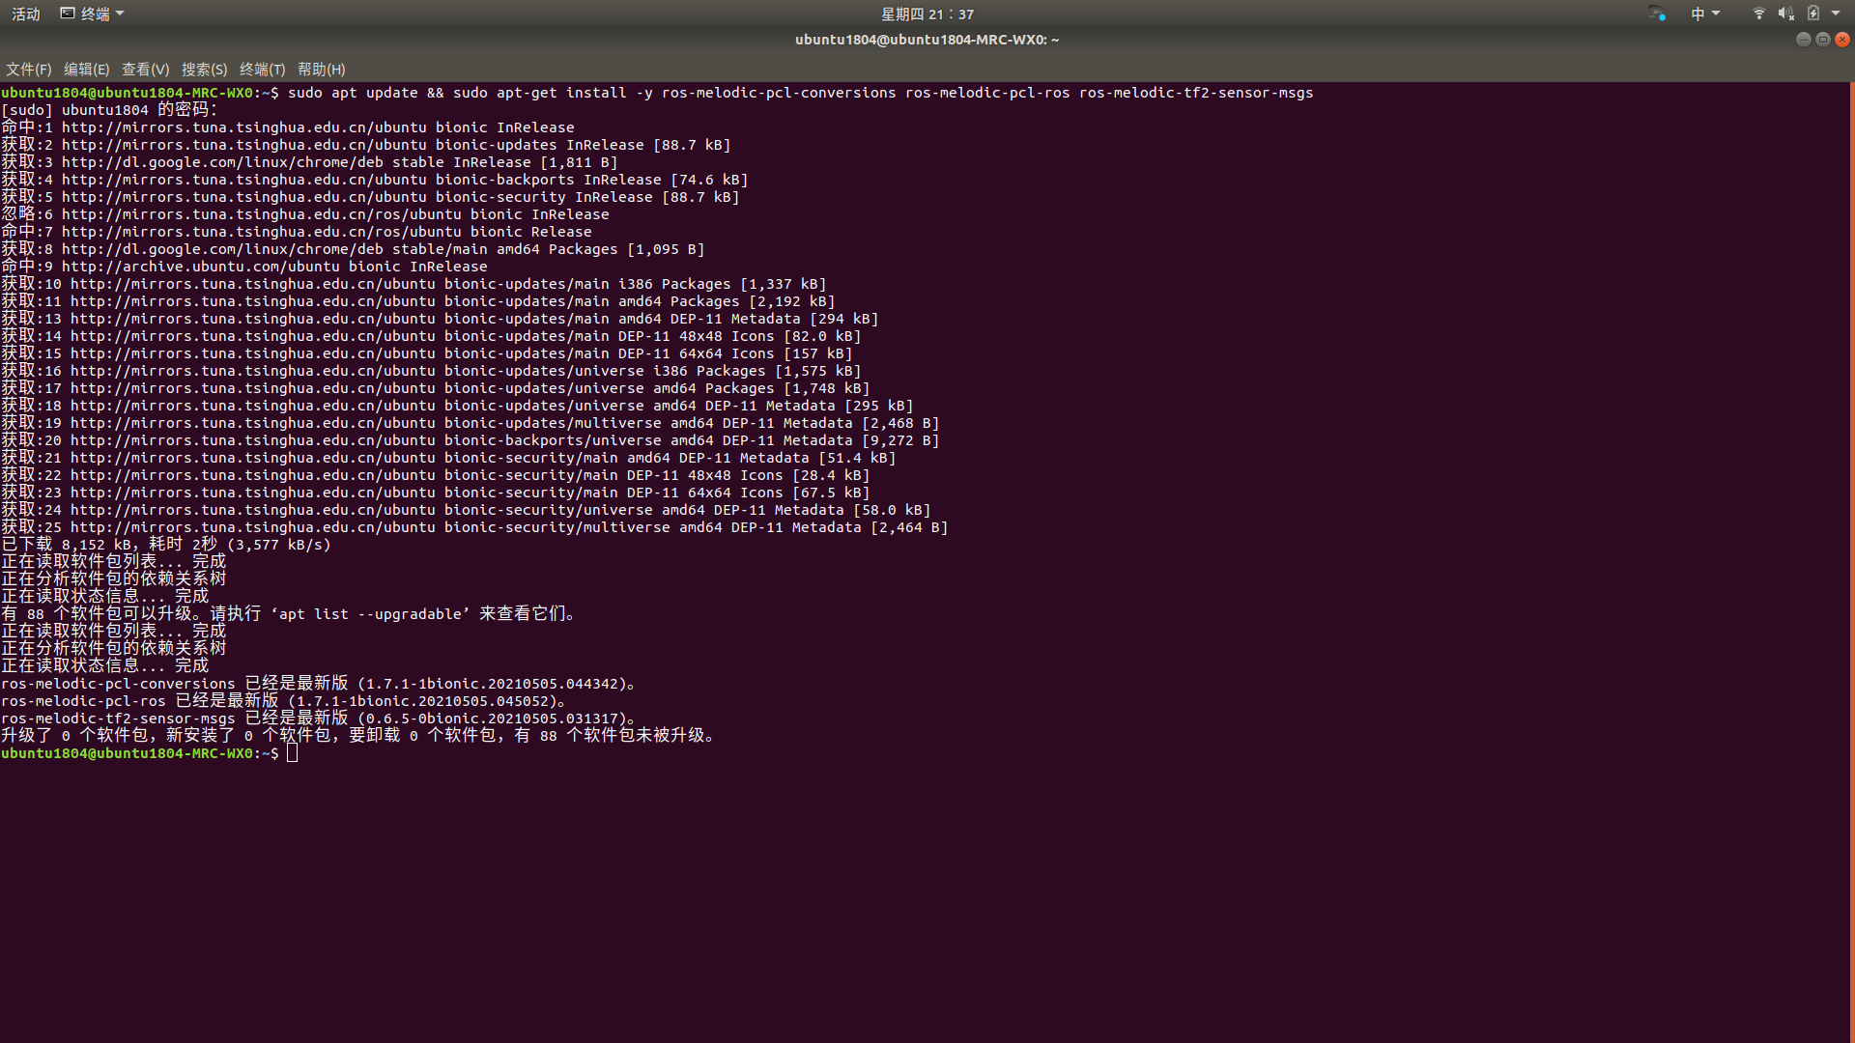Click terminal icon in top bar
This screenshot has height=1043, width=1855.
(x=68, y=14)
